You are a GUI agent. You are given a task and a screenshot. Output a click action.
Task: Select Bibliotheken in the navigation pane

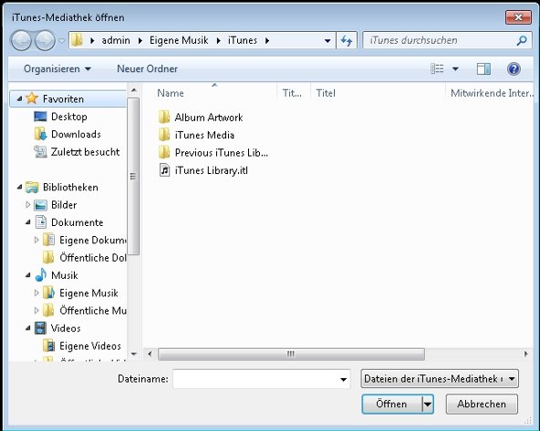[70, 187]
